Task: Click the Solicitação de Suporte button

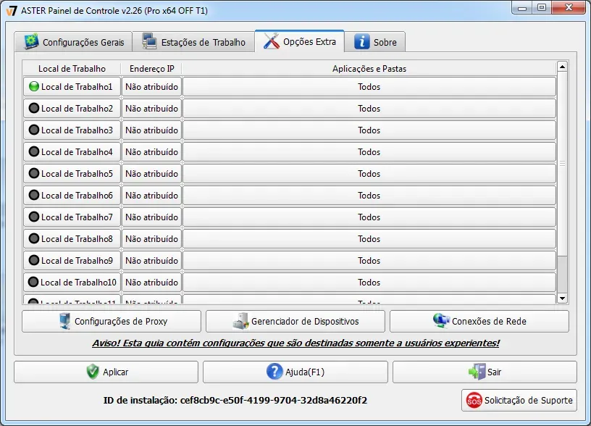Action: tap(519, 400)
